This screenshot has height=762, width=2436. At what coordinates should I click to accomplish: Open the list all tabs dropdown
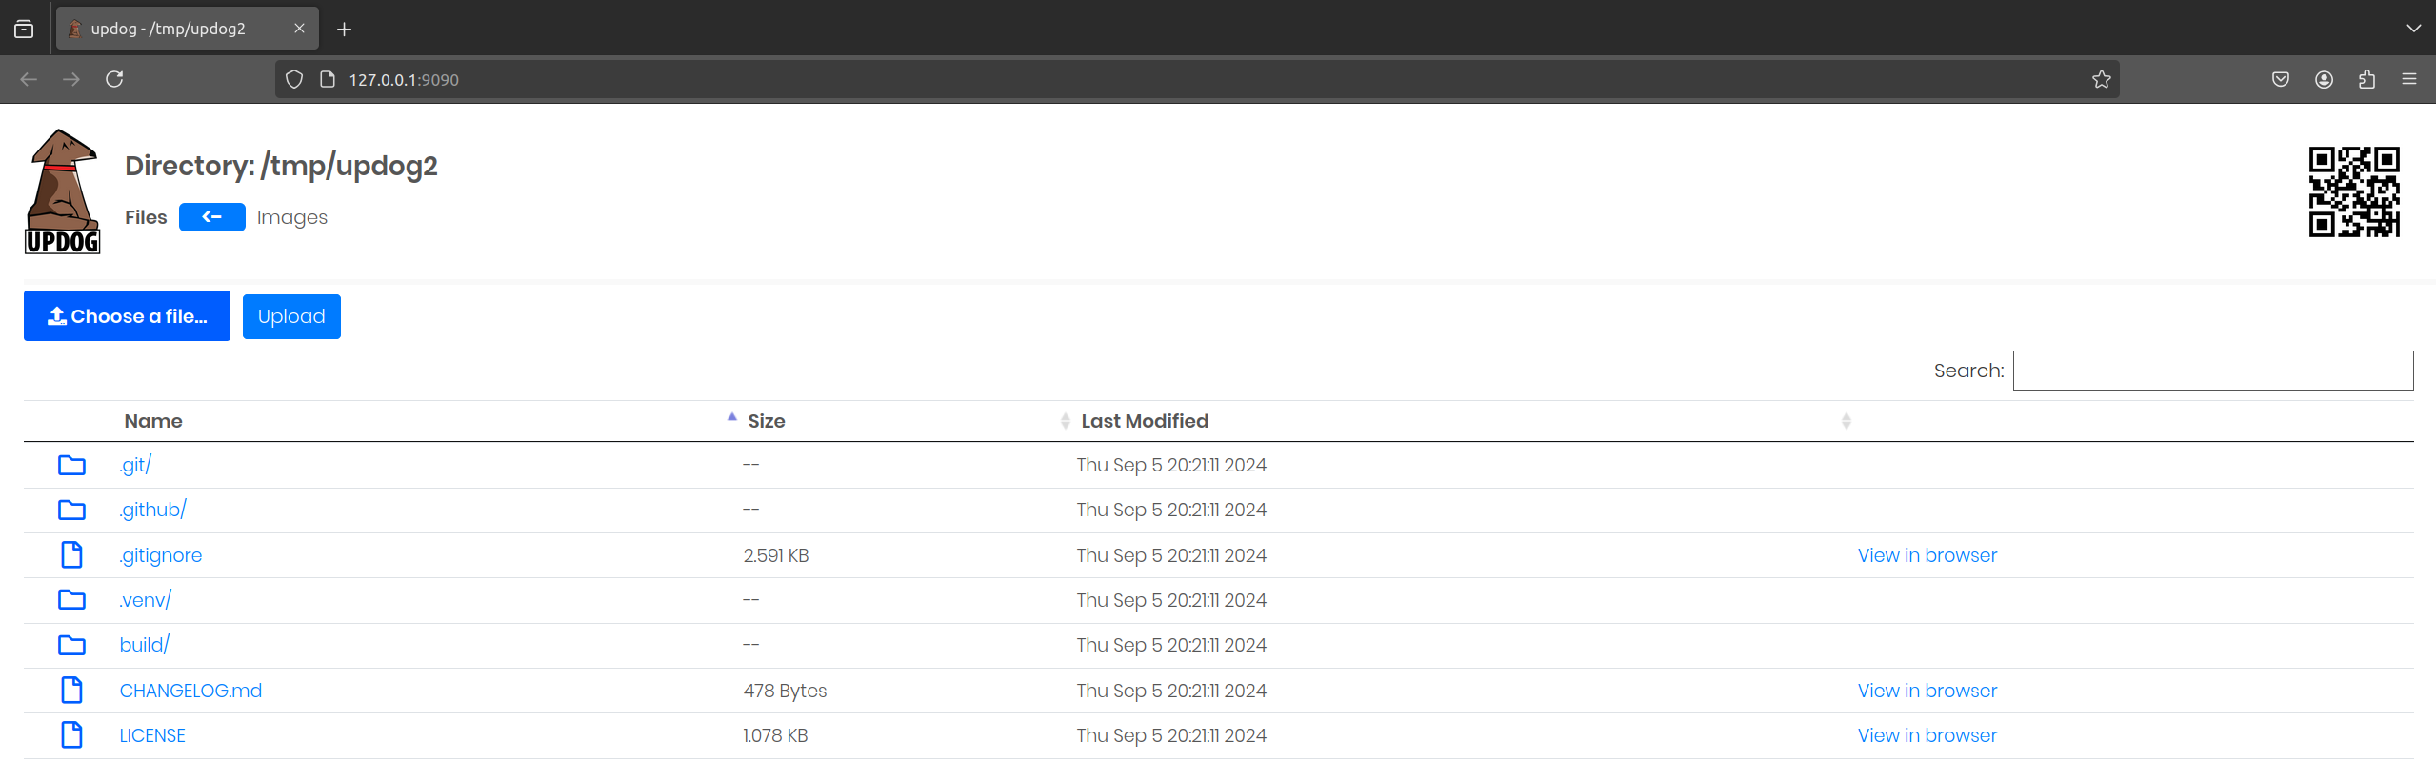(2414, 29)
